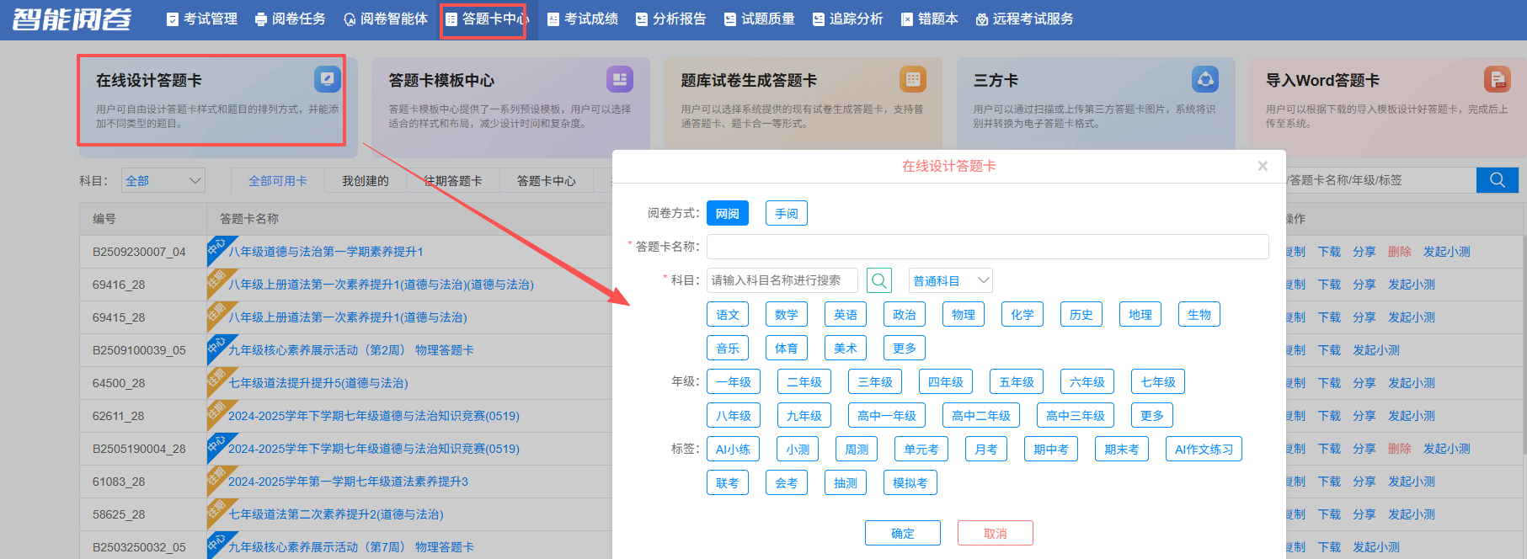Focus the 答题卡名称/年级/标签 search box
The width and height of the screenshot is (1527, 559).
coord(1381,180)
